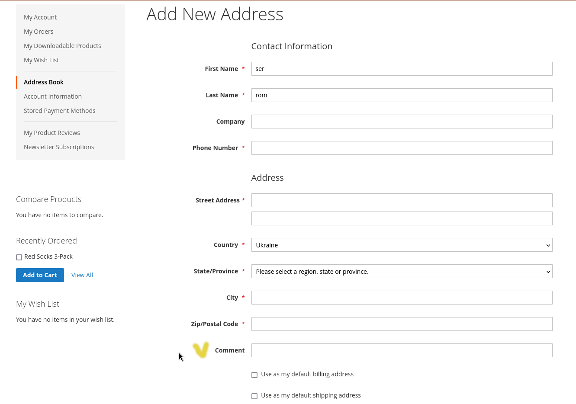Open Newsletter Subscriptions from sidebar
This screenshot has height=404, width=576.
coord(59,147)
